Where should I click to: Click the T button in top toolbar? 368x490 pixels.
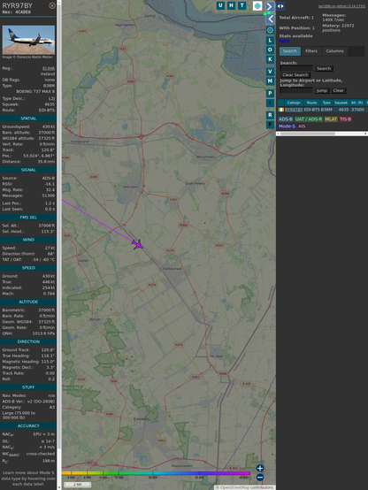242,5
